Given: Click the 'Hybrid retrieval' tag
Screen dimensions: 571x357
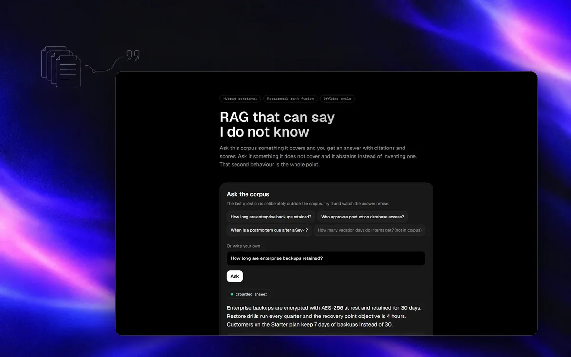Looking at the screenshot, I should [240, 99].
